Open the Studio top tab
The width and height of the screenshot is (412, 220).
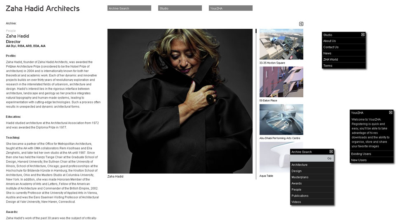(180, 8)
